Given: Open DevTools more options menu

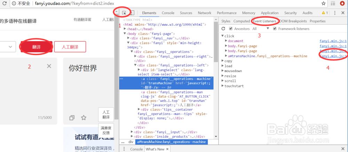Looking at the screenshot, I should click(x=335, y=13).
